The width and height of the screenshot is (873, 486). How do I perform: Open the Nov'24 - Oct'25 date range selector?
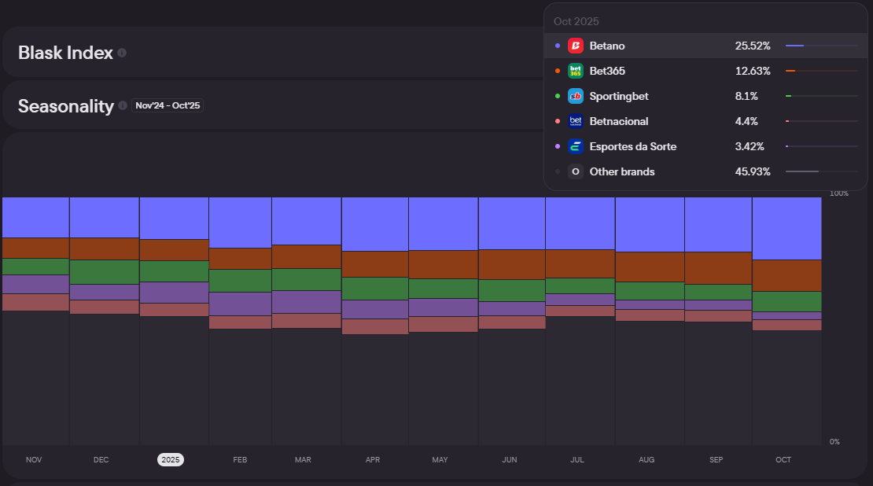(168, 105)
